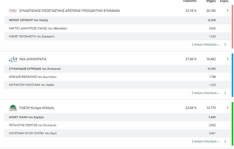Click the green PASOK color bar
The height and width of the screenshot is (149, 234).
click(232, 124)
